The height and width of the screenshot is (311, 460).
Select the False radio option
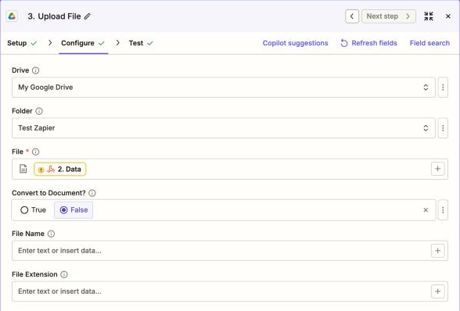click(x=74, y=210)
